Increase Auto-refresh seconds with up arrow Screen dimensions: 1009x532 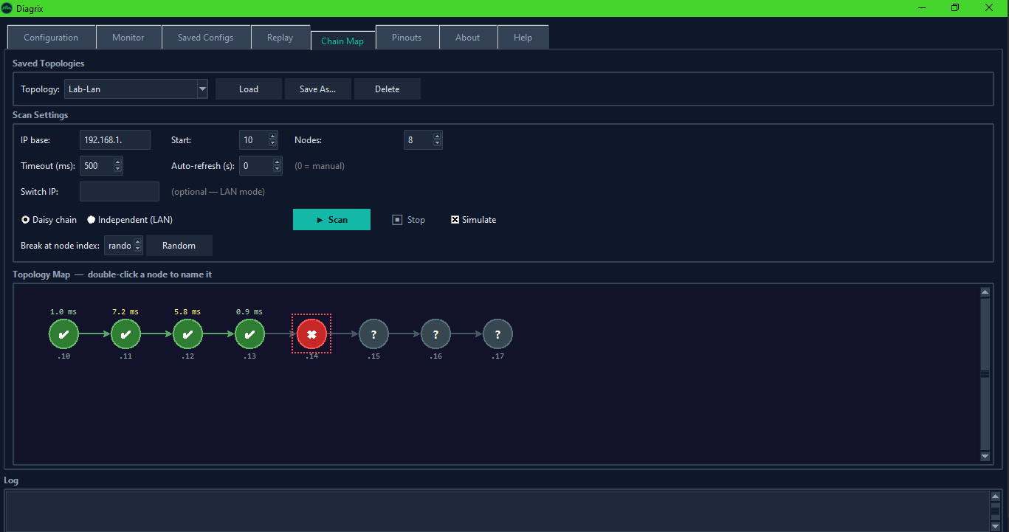tap(277, 162)
